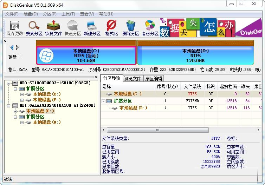Select the 本地磁盘(D:) partition bar
The width and height of the screenshot is (265, 185).
tap(195, 55)
